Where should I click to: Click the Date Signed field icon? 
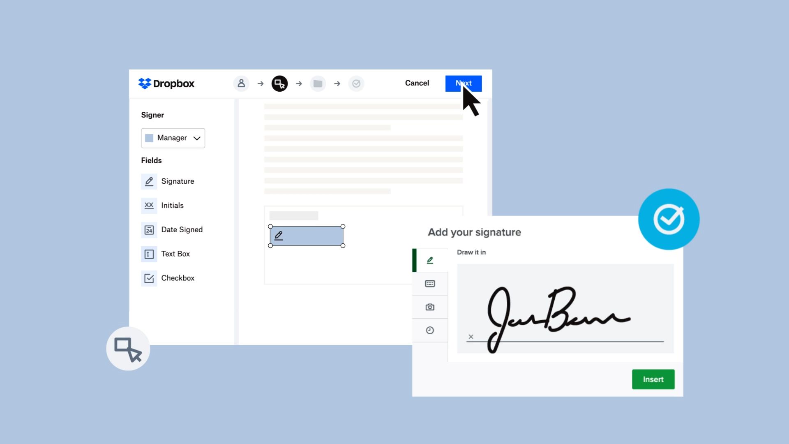pos(149,229)
